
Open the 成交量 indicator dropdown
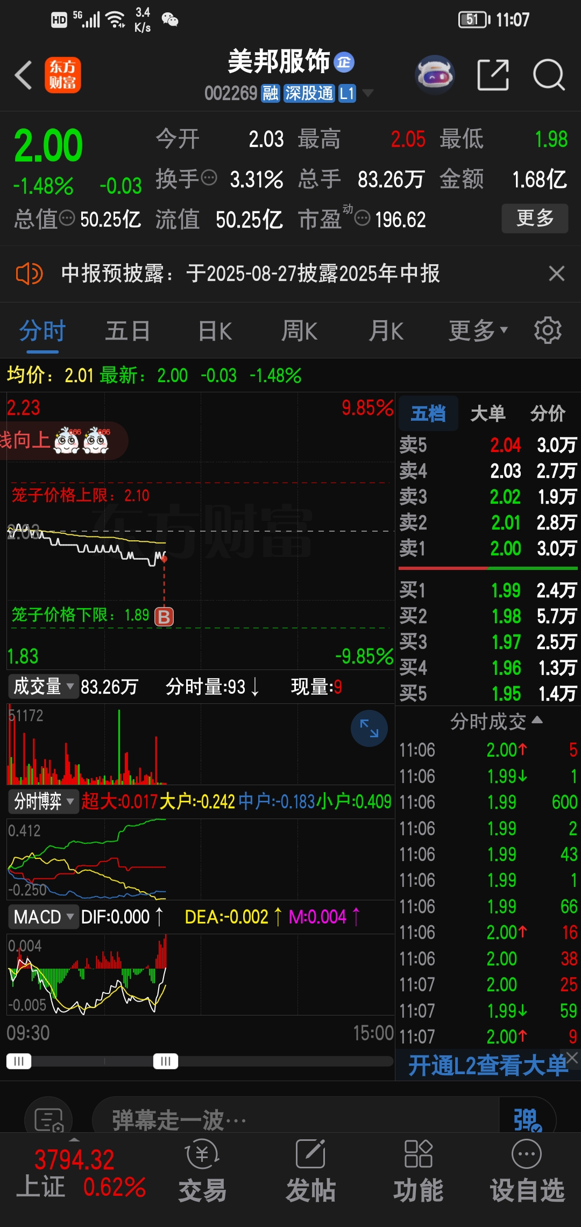click(x=44, y=687)
